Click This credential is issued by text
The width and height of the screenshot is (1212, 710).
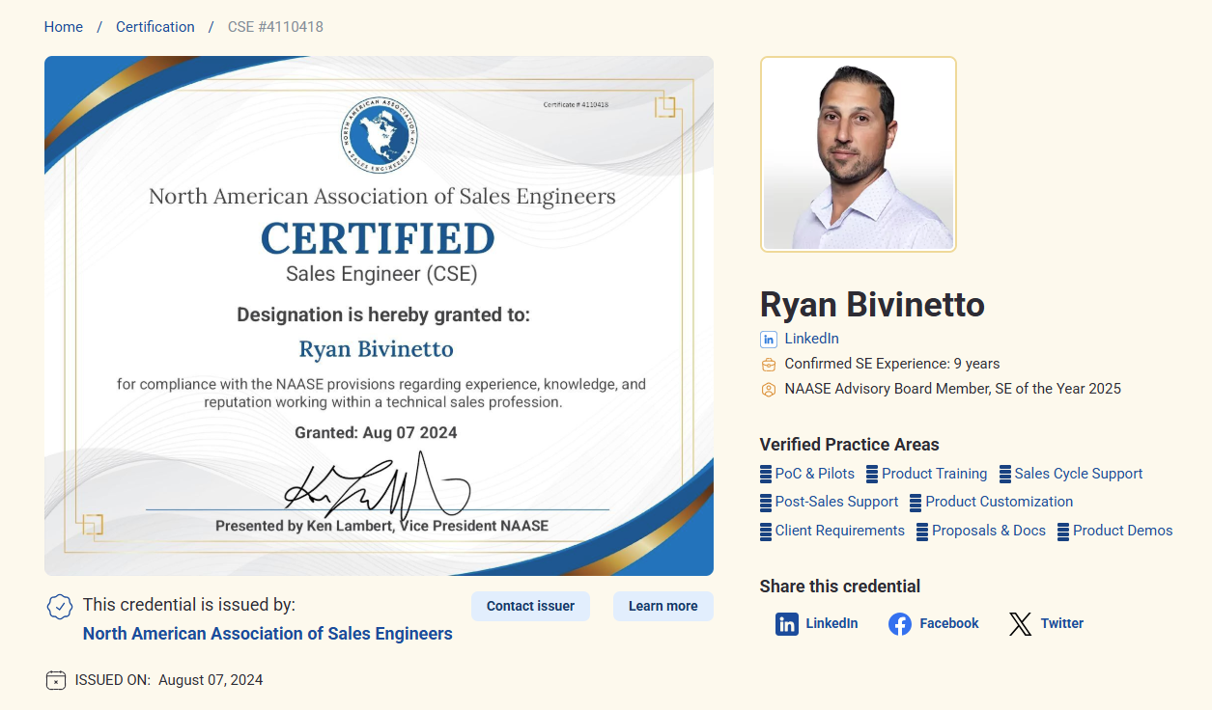tap(189, 605)
